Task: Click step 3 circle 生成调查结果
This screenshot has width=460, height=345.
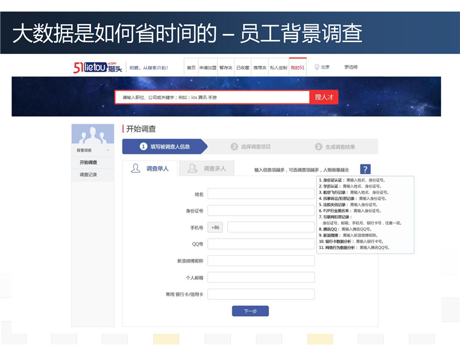Action: tap(319, 147)
